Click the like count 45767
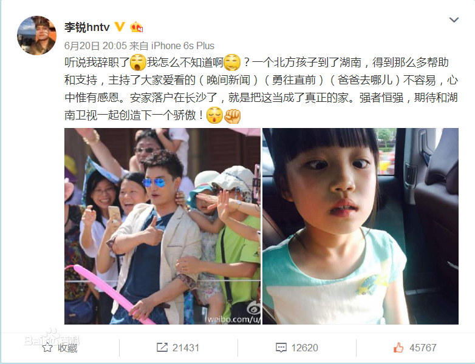The height and width of the screenshot is (364, 475). 423,348
